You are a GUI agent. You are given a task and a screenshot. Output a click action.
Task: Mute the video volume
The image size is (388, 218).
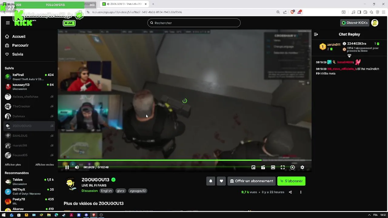(x=77, y=167)
